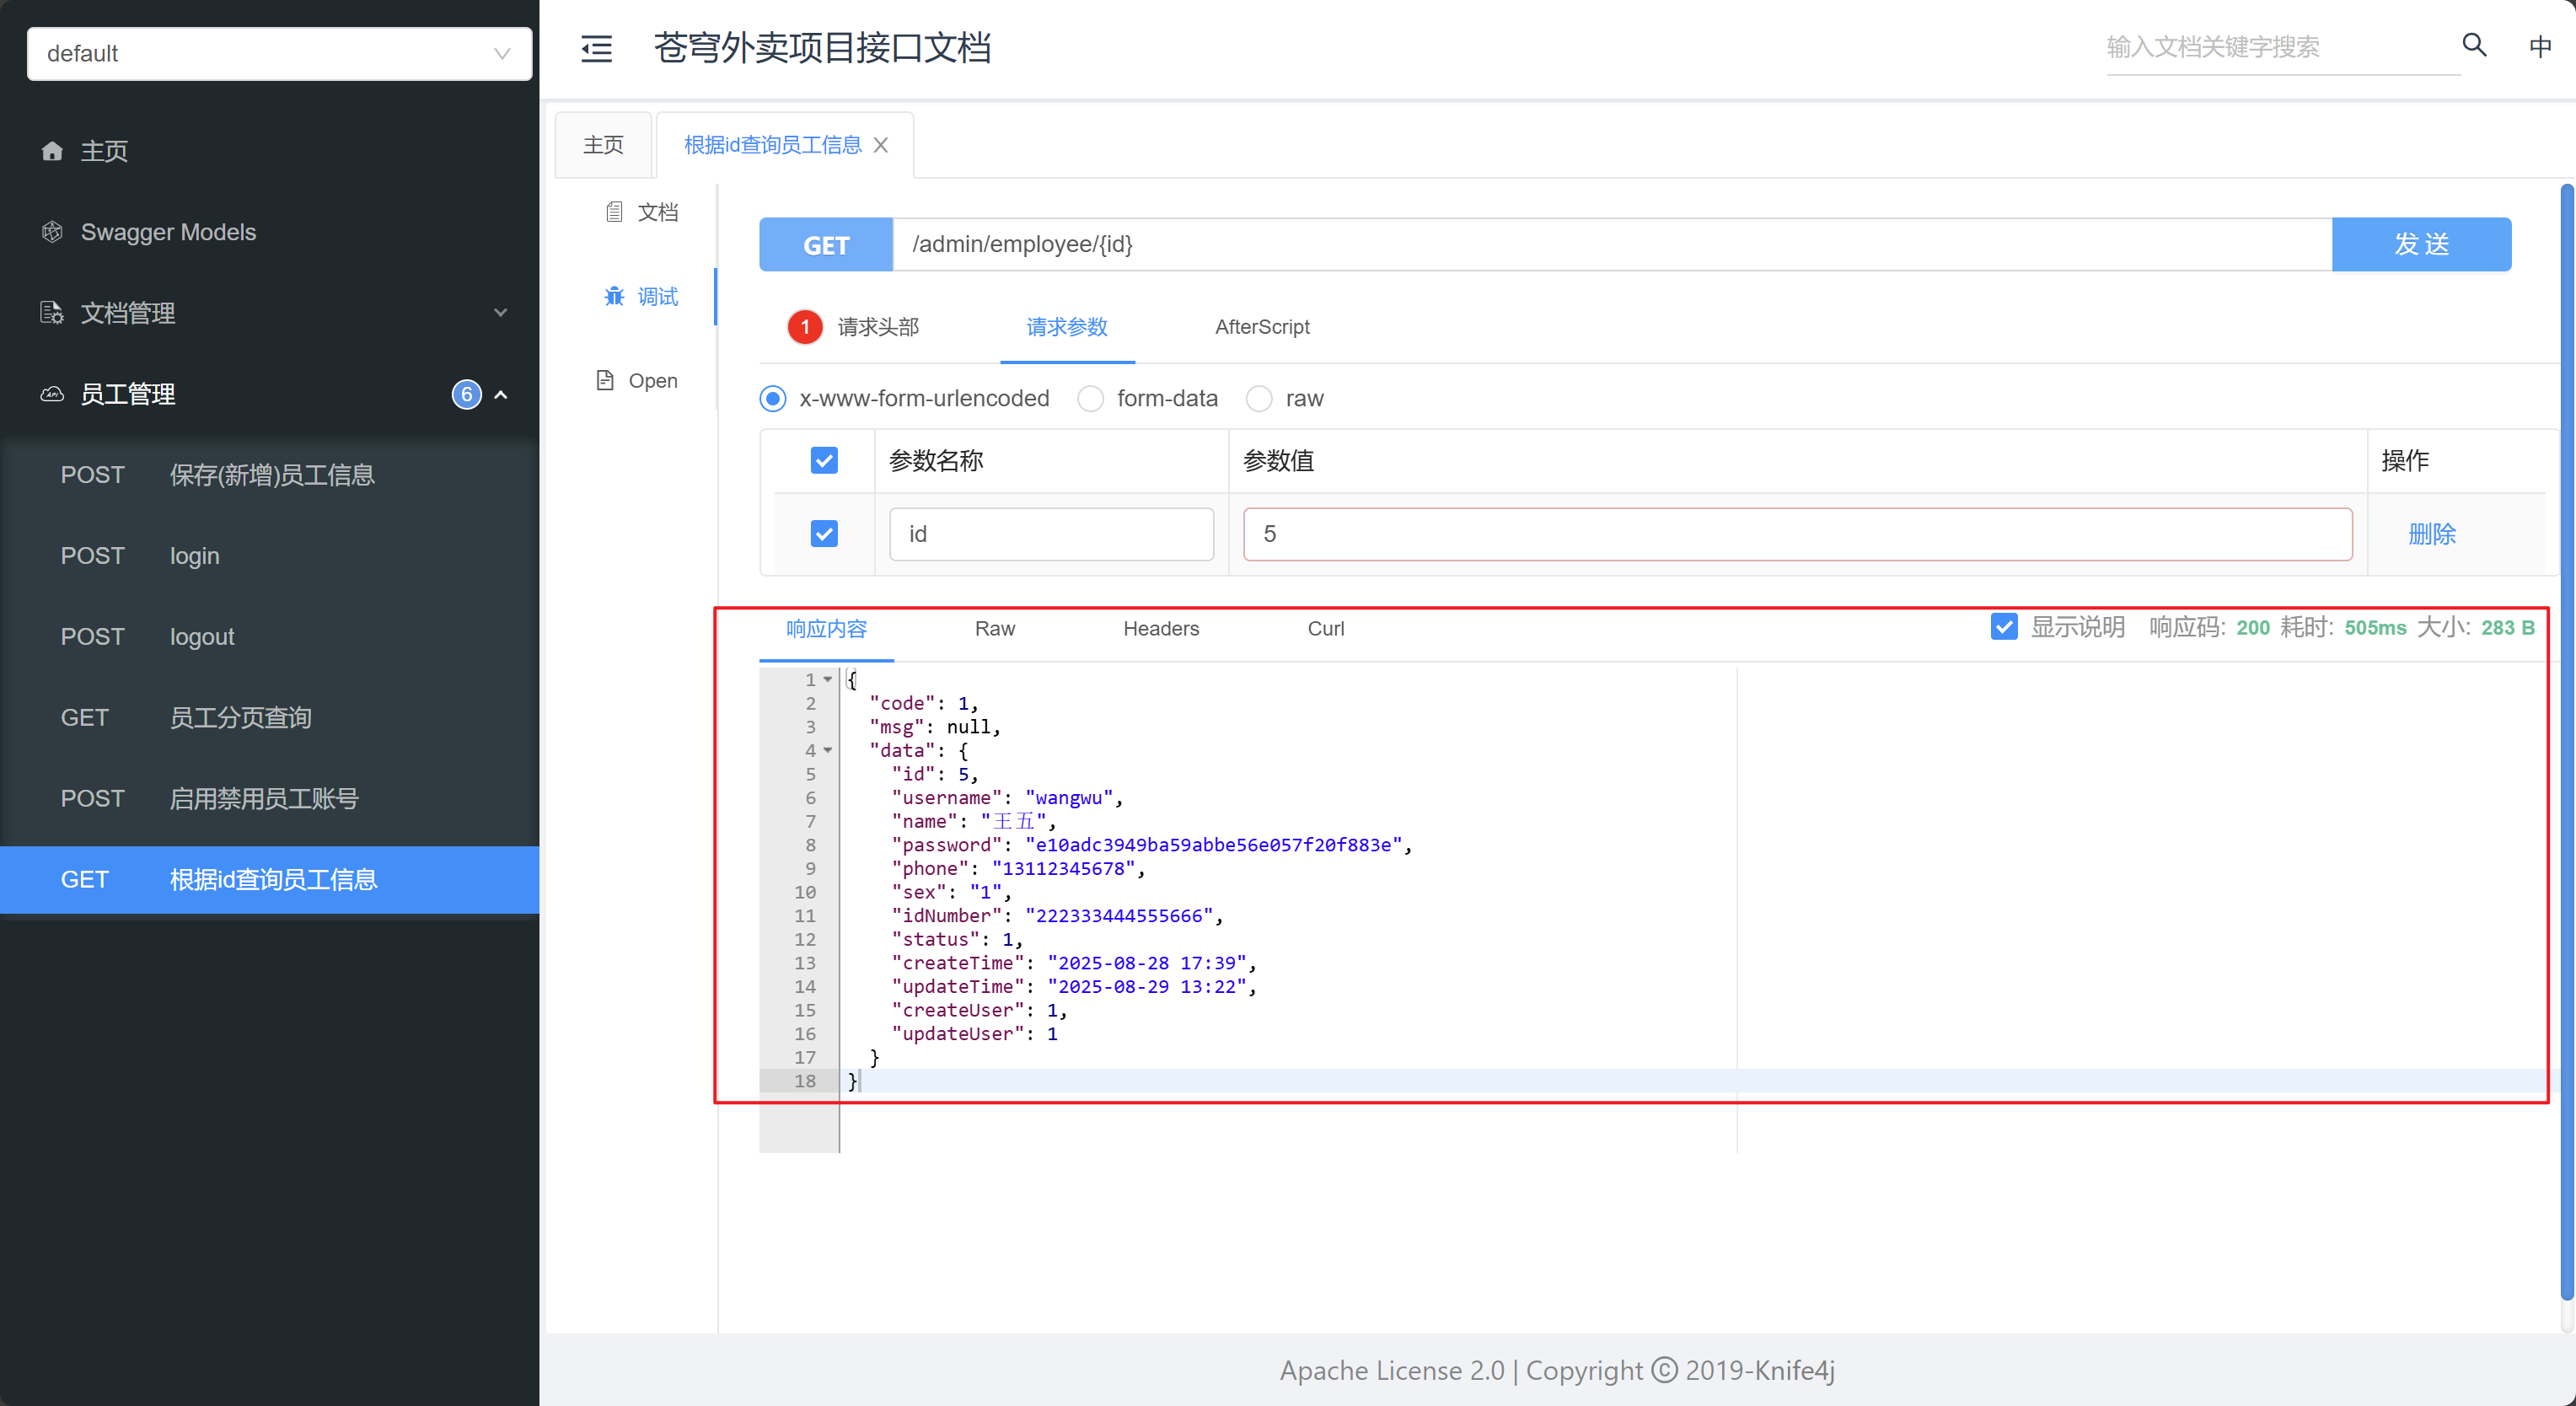Click the createTime "2025-08-28 17:39" value

click(x=1147, y=963)
